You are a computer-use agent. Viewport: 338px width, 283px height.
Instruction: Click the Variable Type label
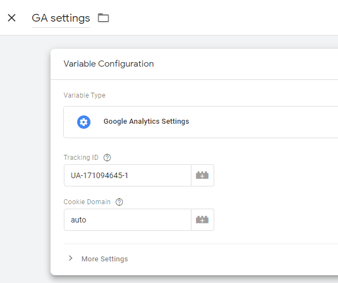point(84,95)
